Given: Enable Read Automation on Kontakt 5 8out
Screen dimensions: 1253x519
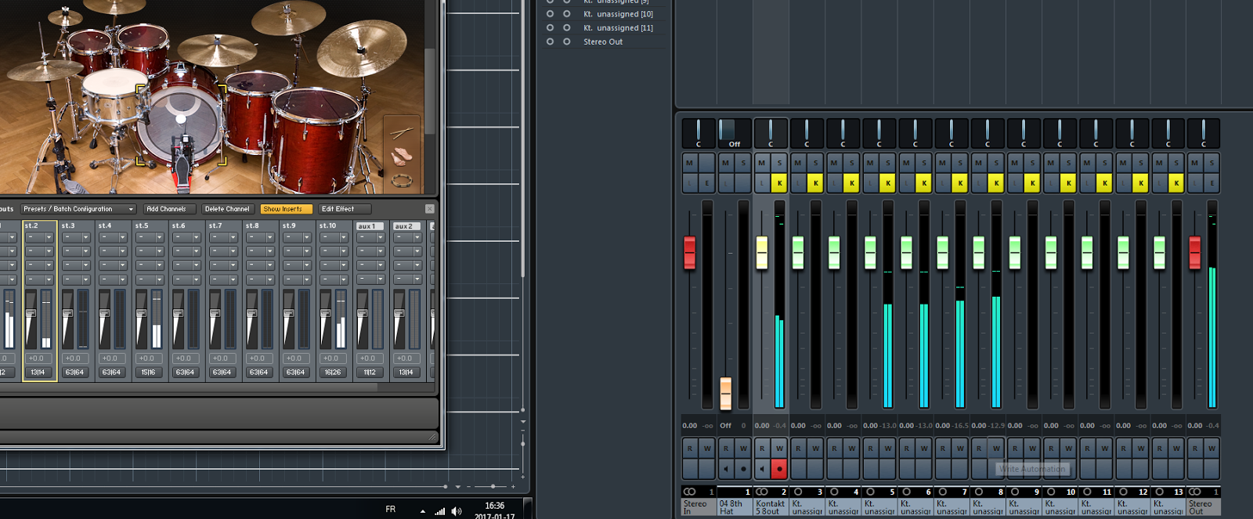Looking at the screenshot, I should (x=762, y=449).
